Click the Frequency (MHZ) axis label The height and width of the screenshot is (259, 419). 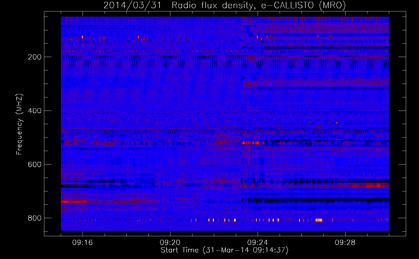pos(19,124)
